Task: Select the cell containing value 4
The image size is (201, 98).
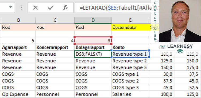Action: coord(55,41)
